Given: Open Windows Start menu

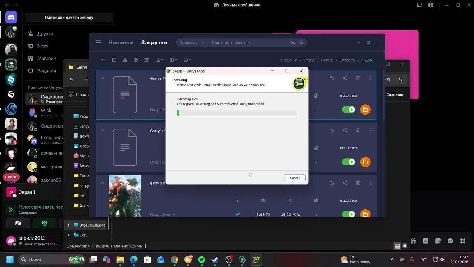Looking at the screenshot, I should (x=10, y=260).
